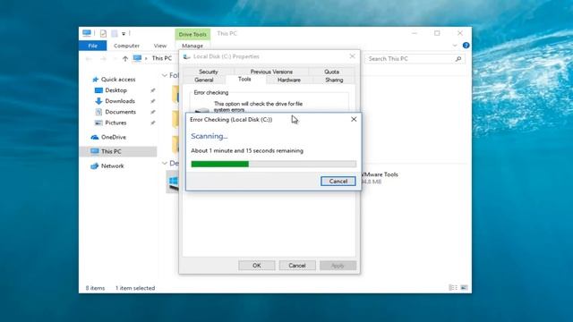Image resolution: width=573 pixels, height=322 pixels.
Task: Click the back navigation arrow
Action: 89,58
